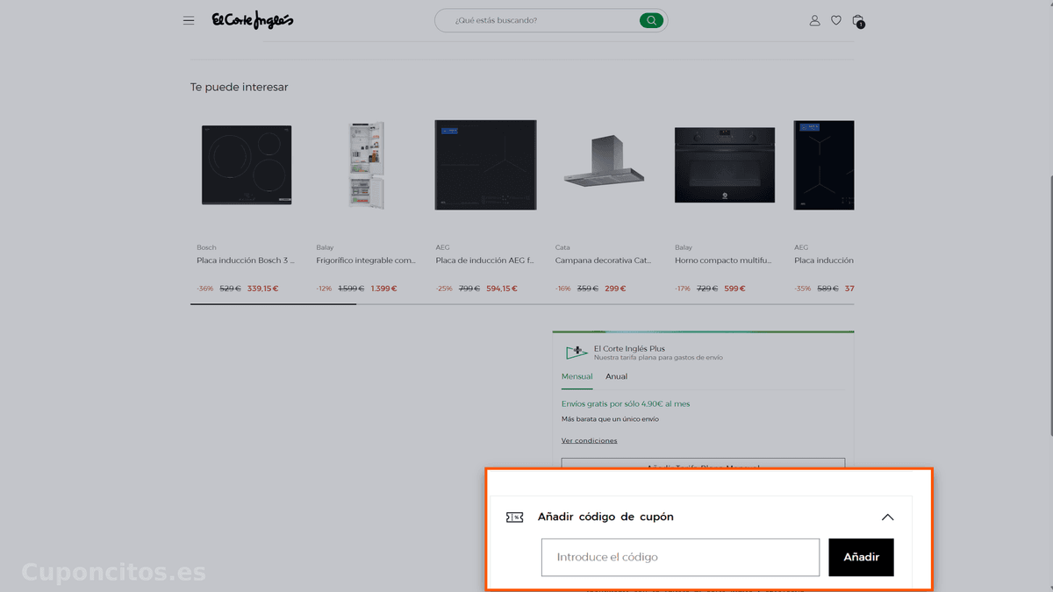Open the 'Placa inducción Bosch 3 ...' title

point(246,260)
